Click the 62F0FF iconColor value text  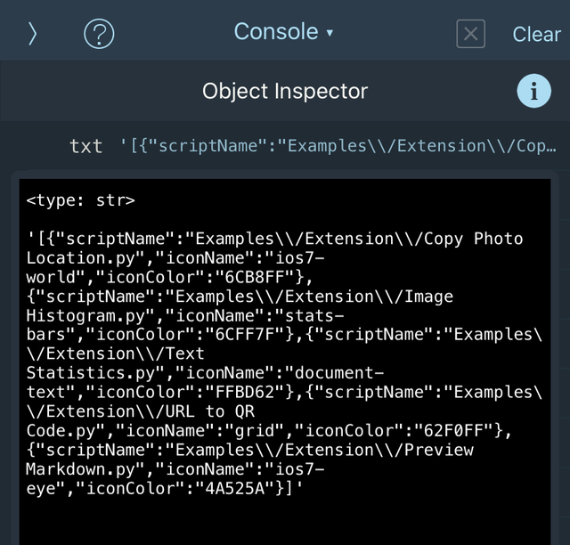(453, 430)
